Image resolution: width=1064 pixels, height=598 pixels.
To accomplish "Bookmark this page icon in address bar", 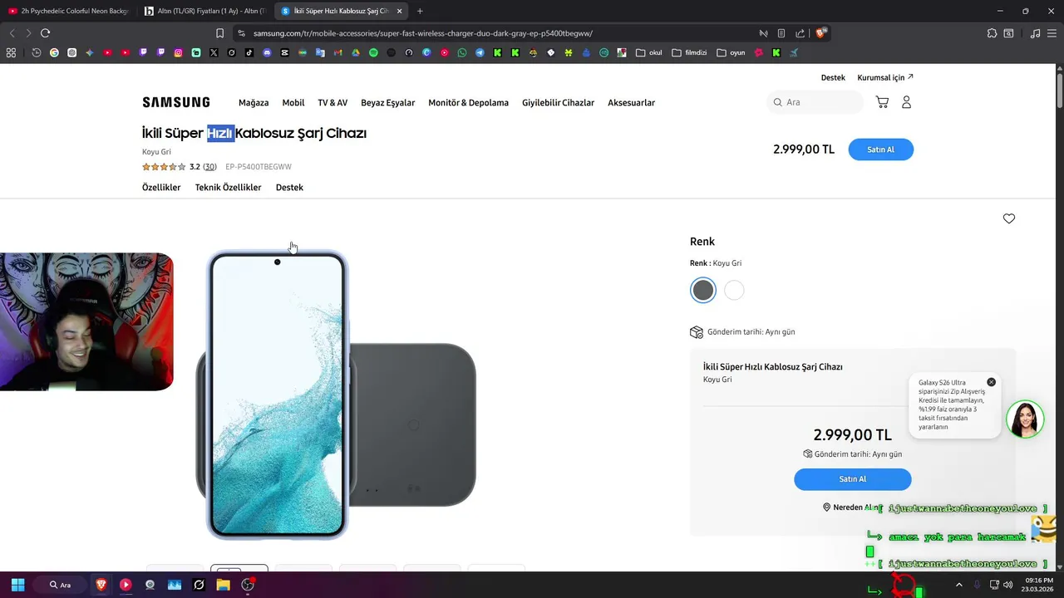I will click(x=219, y=33).
